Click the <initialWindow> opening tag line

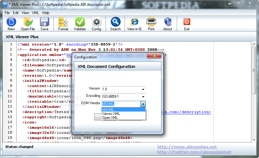[x=41, y=81]
